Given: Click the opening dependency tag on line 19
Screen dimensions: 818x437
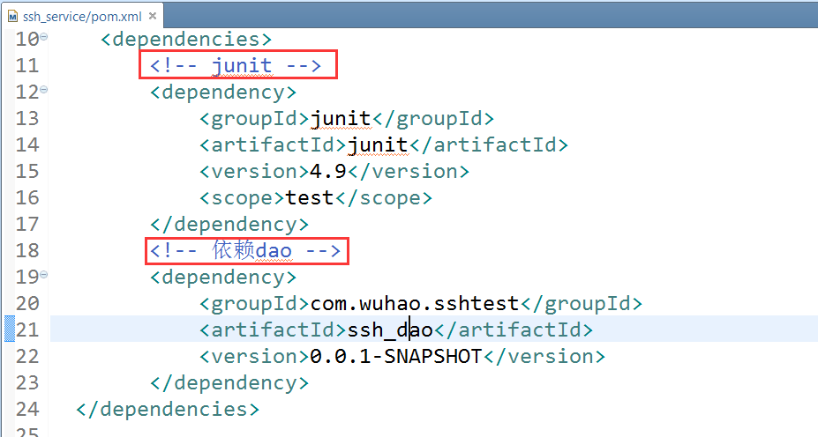Looking at the screenshot, I should [223, 277].
